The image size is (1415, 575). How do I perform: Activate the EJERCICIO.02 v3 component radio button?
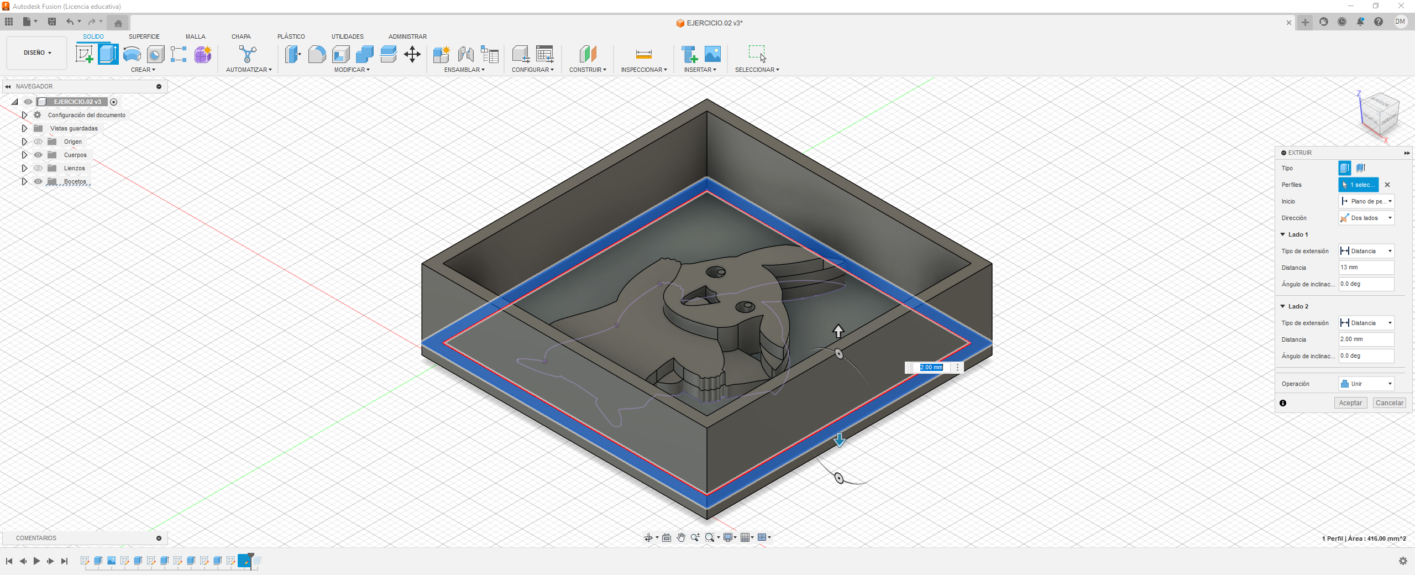[x=114, y=102]
